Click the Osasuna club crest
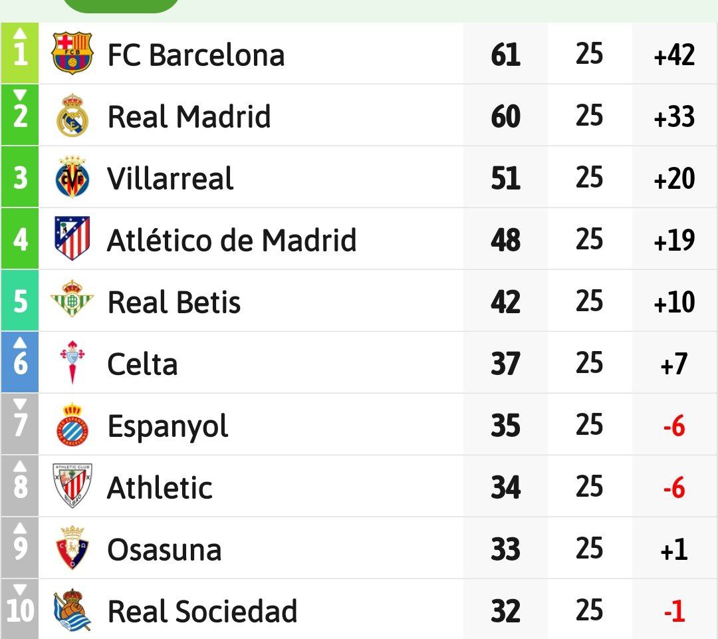 [72, 549]
